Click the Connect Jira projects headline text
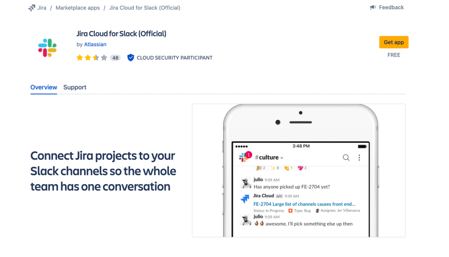449x257 pixels. [103, 171]
